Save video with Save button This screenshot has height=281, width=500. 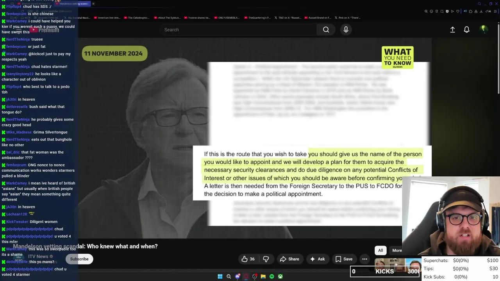point(344,259)
